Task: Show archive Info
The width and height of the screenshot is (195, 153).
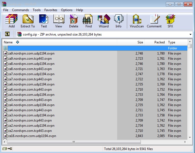Action: click(x=118, y=21)
